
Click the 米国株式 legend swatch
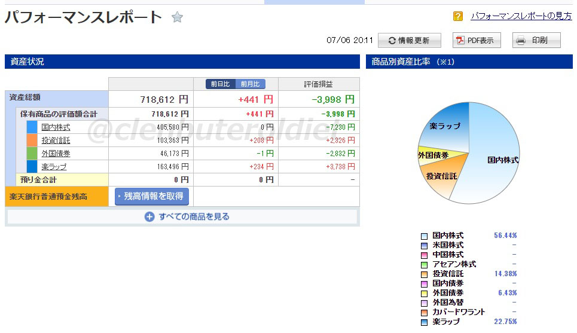pyautogui.click(x=425, y=246)
